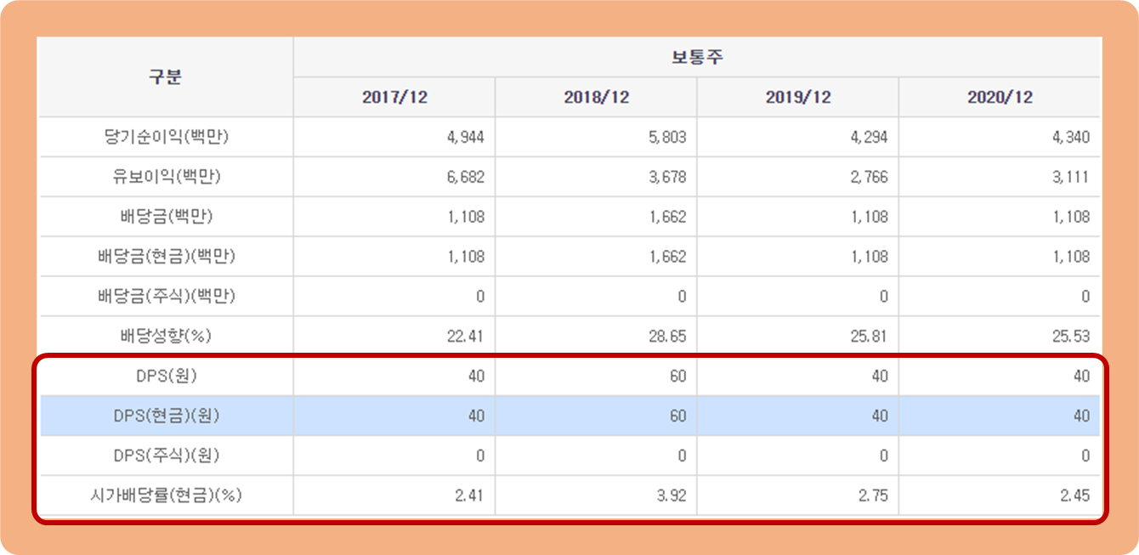Select net income value 4,944

coord(464,138)
